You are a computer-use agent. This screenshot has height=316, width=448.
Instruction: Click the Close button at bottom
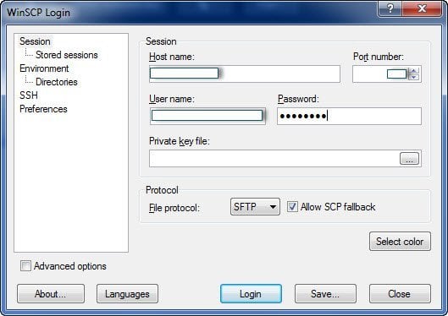[400, 293]
